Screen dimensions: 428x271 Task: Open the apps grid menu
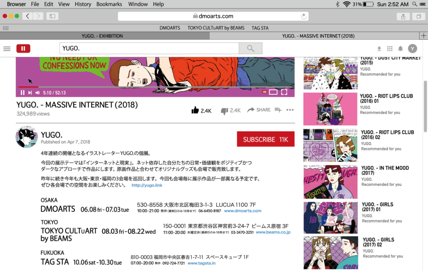[x=389, y=48]
